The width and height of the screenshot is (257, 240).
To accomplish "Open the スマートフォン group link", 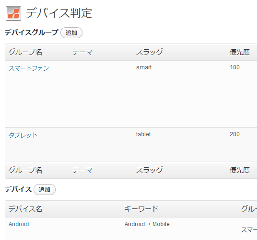I will [29, 68].
